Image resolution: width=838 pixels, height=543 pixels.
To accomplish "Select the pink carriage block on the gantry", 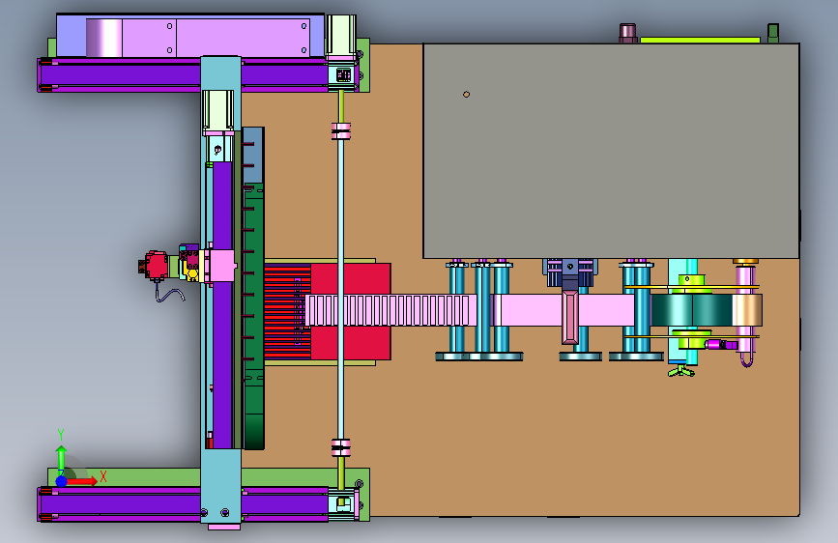I will click(x=220, y=266).
